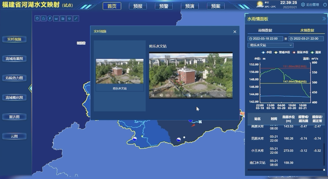Select the pencil draw tool in map toolbar
The height and width of the screenshot is (179, 328).
coord(76,19)
